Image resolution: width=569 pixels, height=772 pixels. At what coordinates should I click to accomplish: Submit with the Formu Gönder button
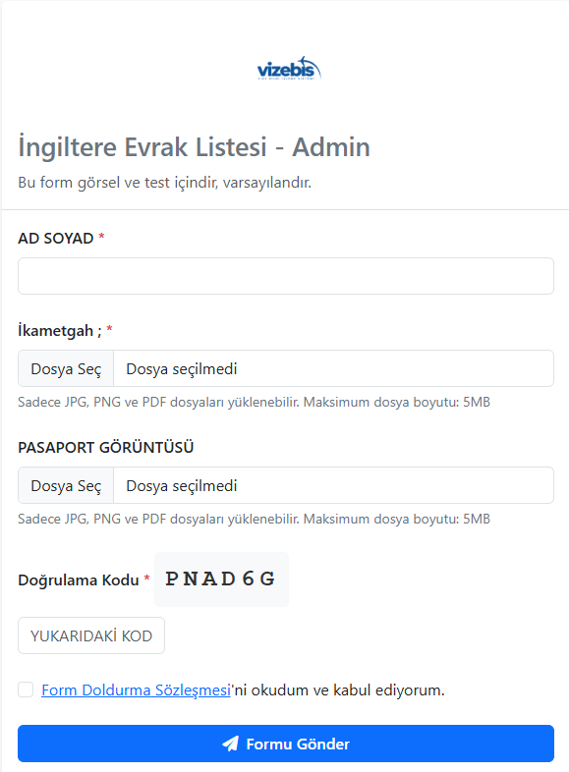point(286,744)
